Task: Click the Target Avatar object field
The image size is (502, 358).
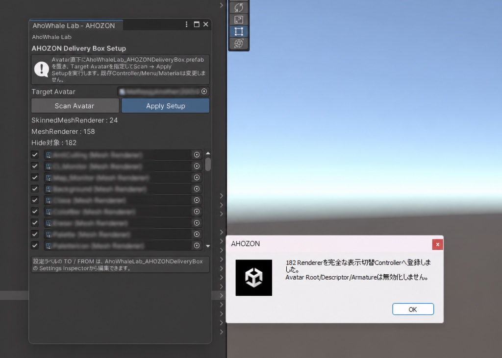Action: point(163,92)
